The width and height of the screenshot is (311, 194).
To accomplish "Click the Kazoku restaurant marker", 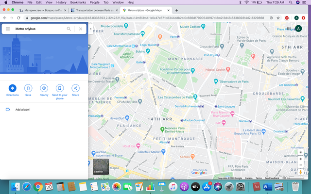I will [192, 156].
